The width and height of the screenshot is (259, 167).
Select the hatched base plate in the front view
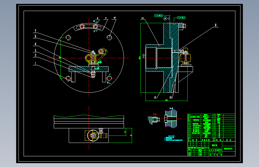tap(89, 69)
